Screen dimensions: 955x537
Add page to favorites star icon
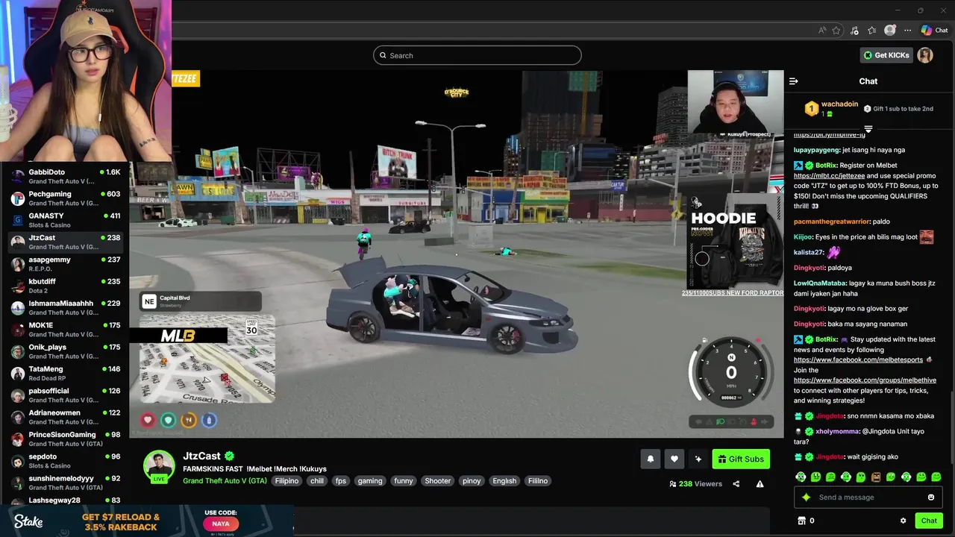coord(836,31)
